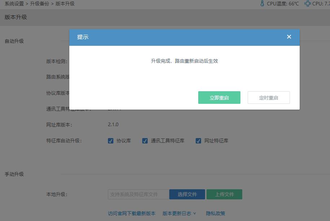330x221 pixels.
Task: Click 立即重启 to restart the router now
Action: click(x=219, y=97)
